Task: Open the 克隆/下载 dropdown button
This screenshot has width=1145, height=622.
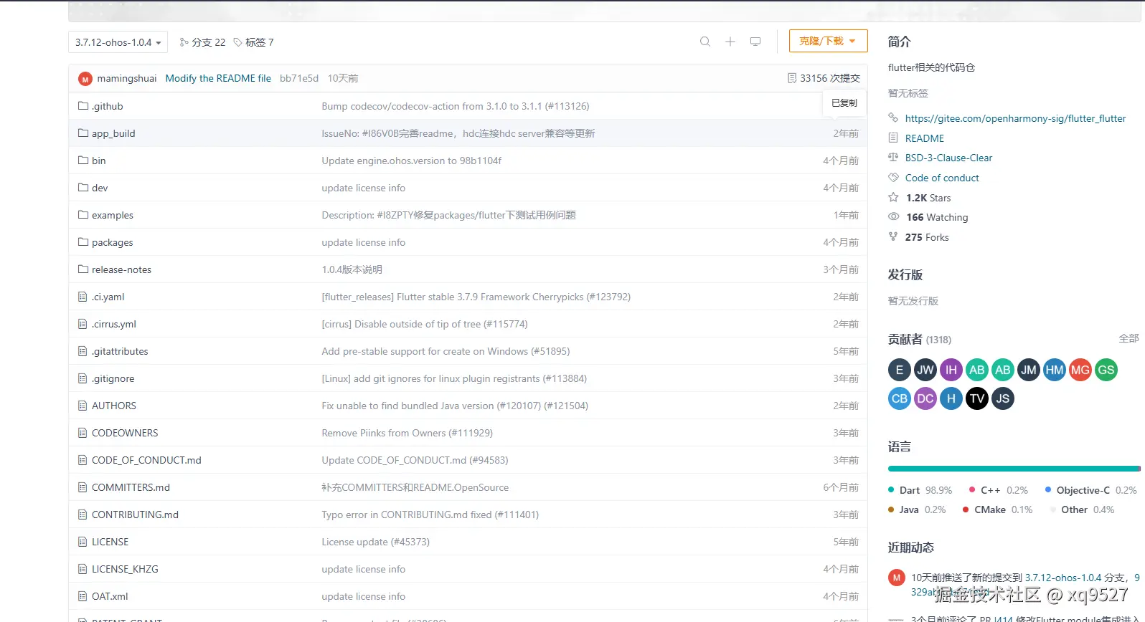Action: [828, 41]
